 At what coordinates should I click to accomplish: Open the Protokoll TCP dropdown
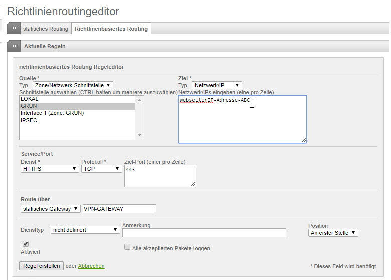(102, 169)
